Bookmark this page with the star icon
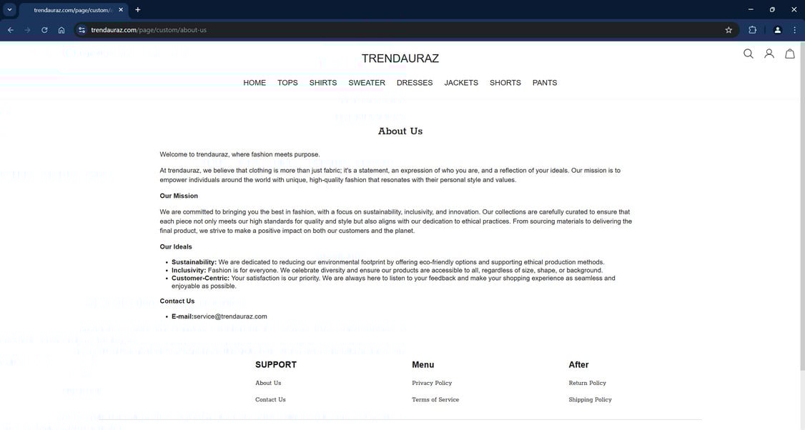 click(x=729, y=30)
